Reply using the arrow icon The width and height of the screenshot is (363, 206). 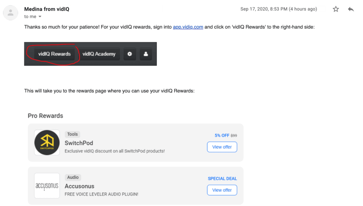click(351, 9)
